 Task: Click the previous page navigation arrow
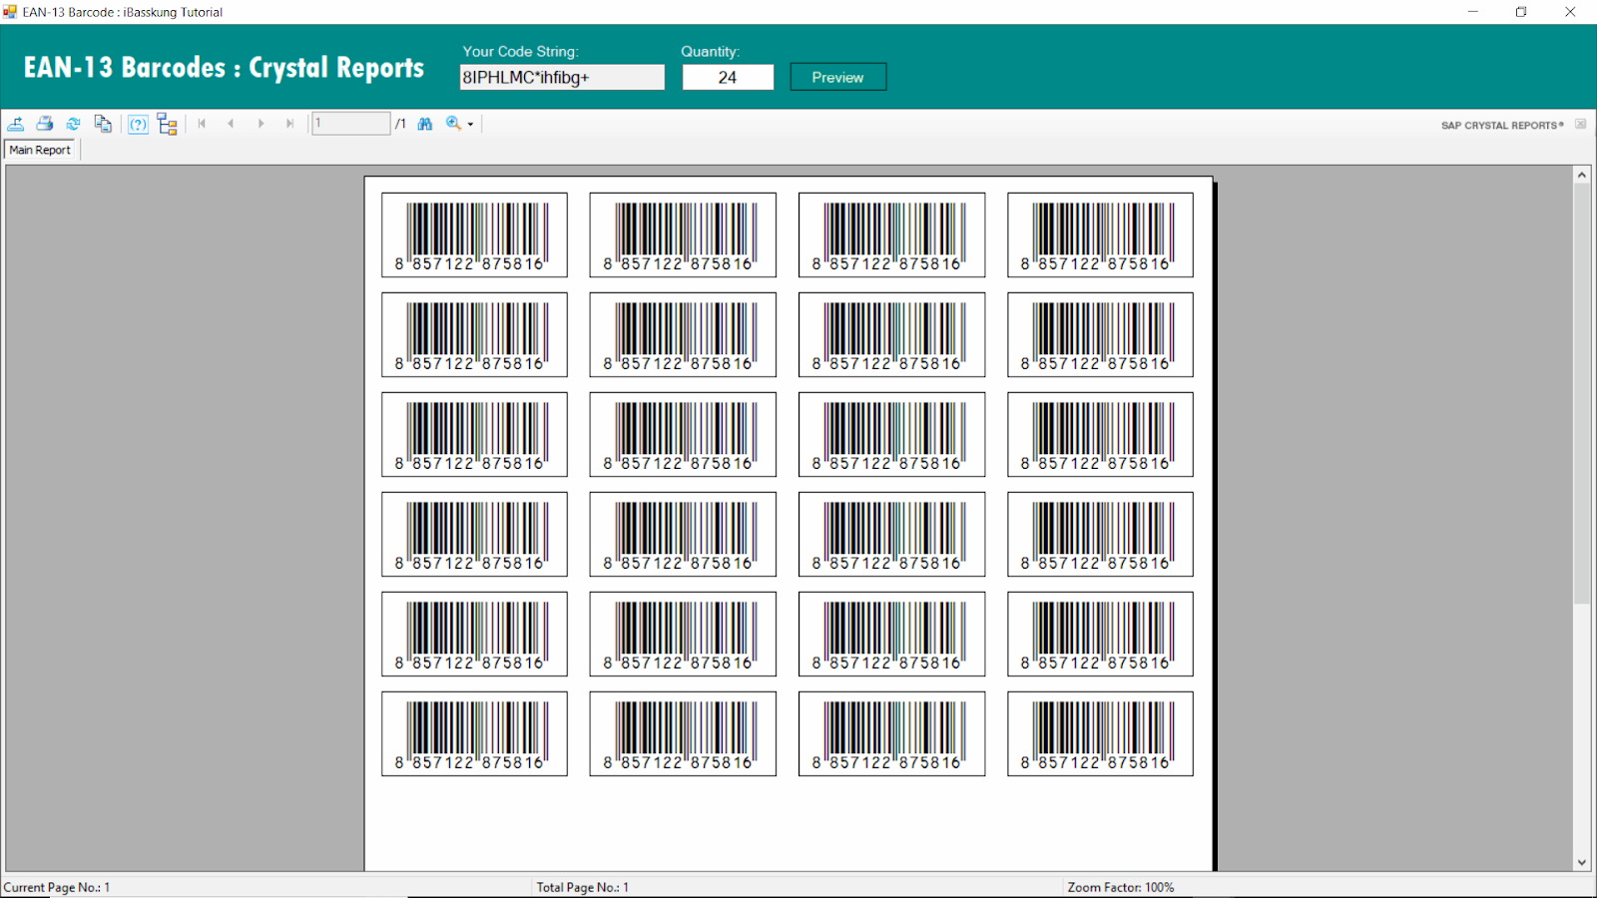point(231,123)
